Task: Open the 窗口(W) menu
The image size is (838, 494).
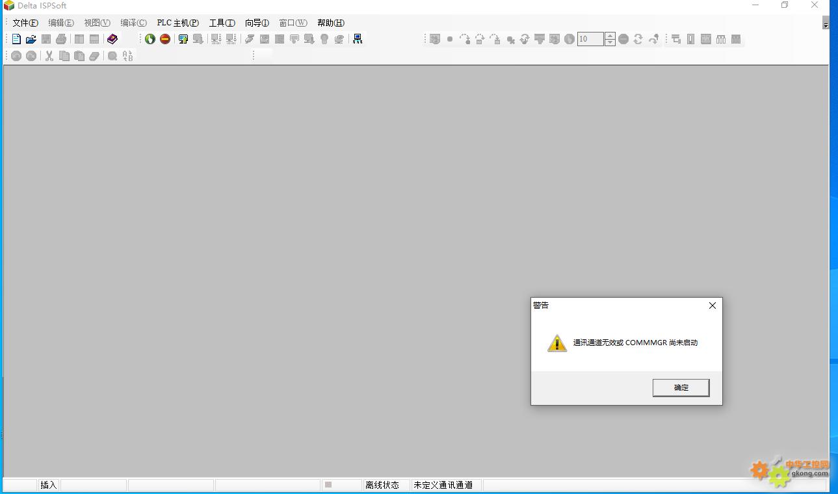Action: (293, 23)
